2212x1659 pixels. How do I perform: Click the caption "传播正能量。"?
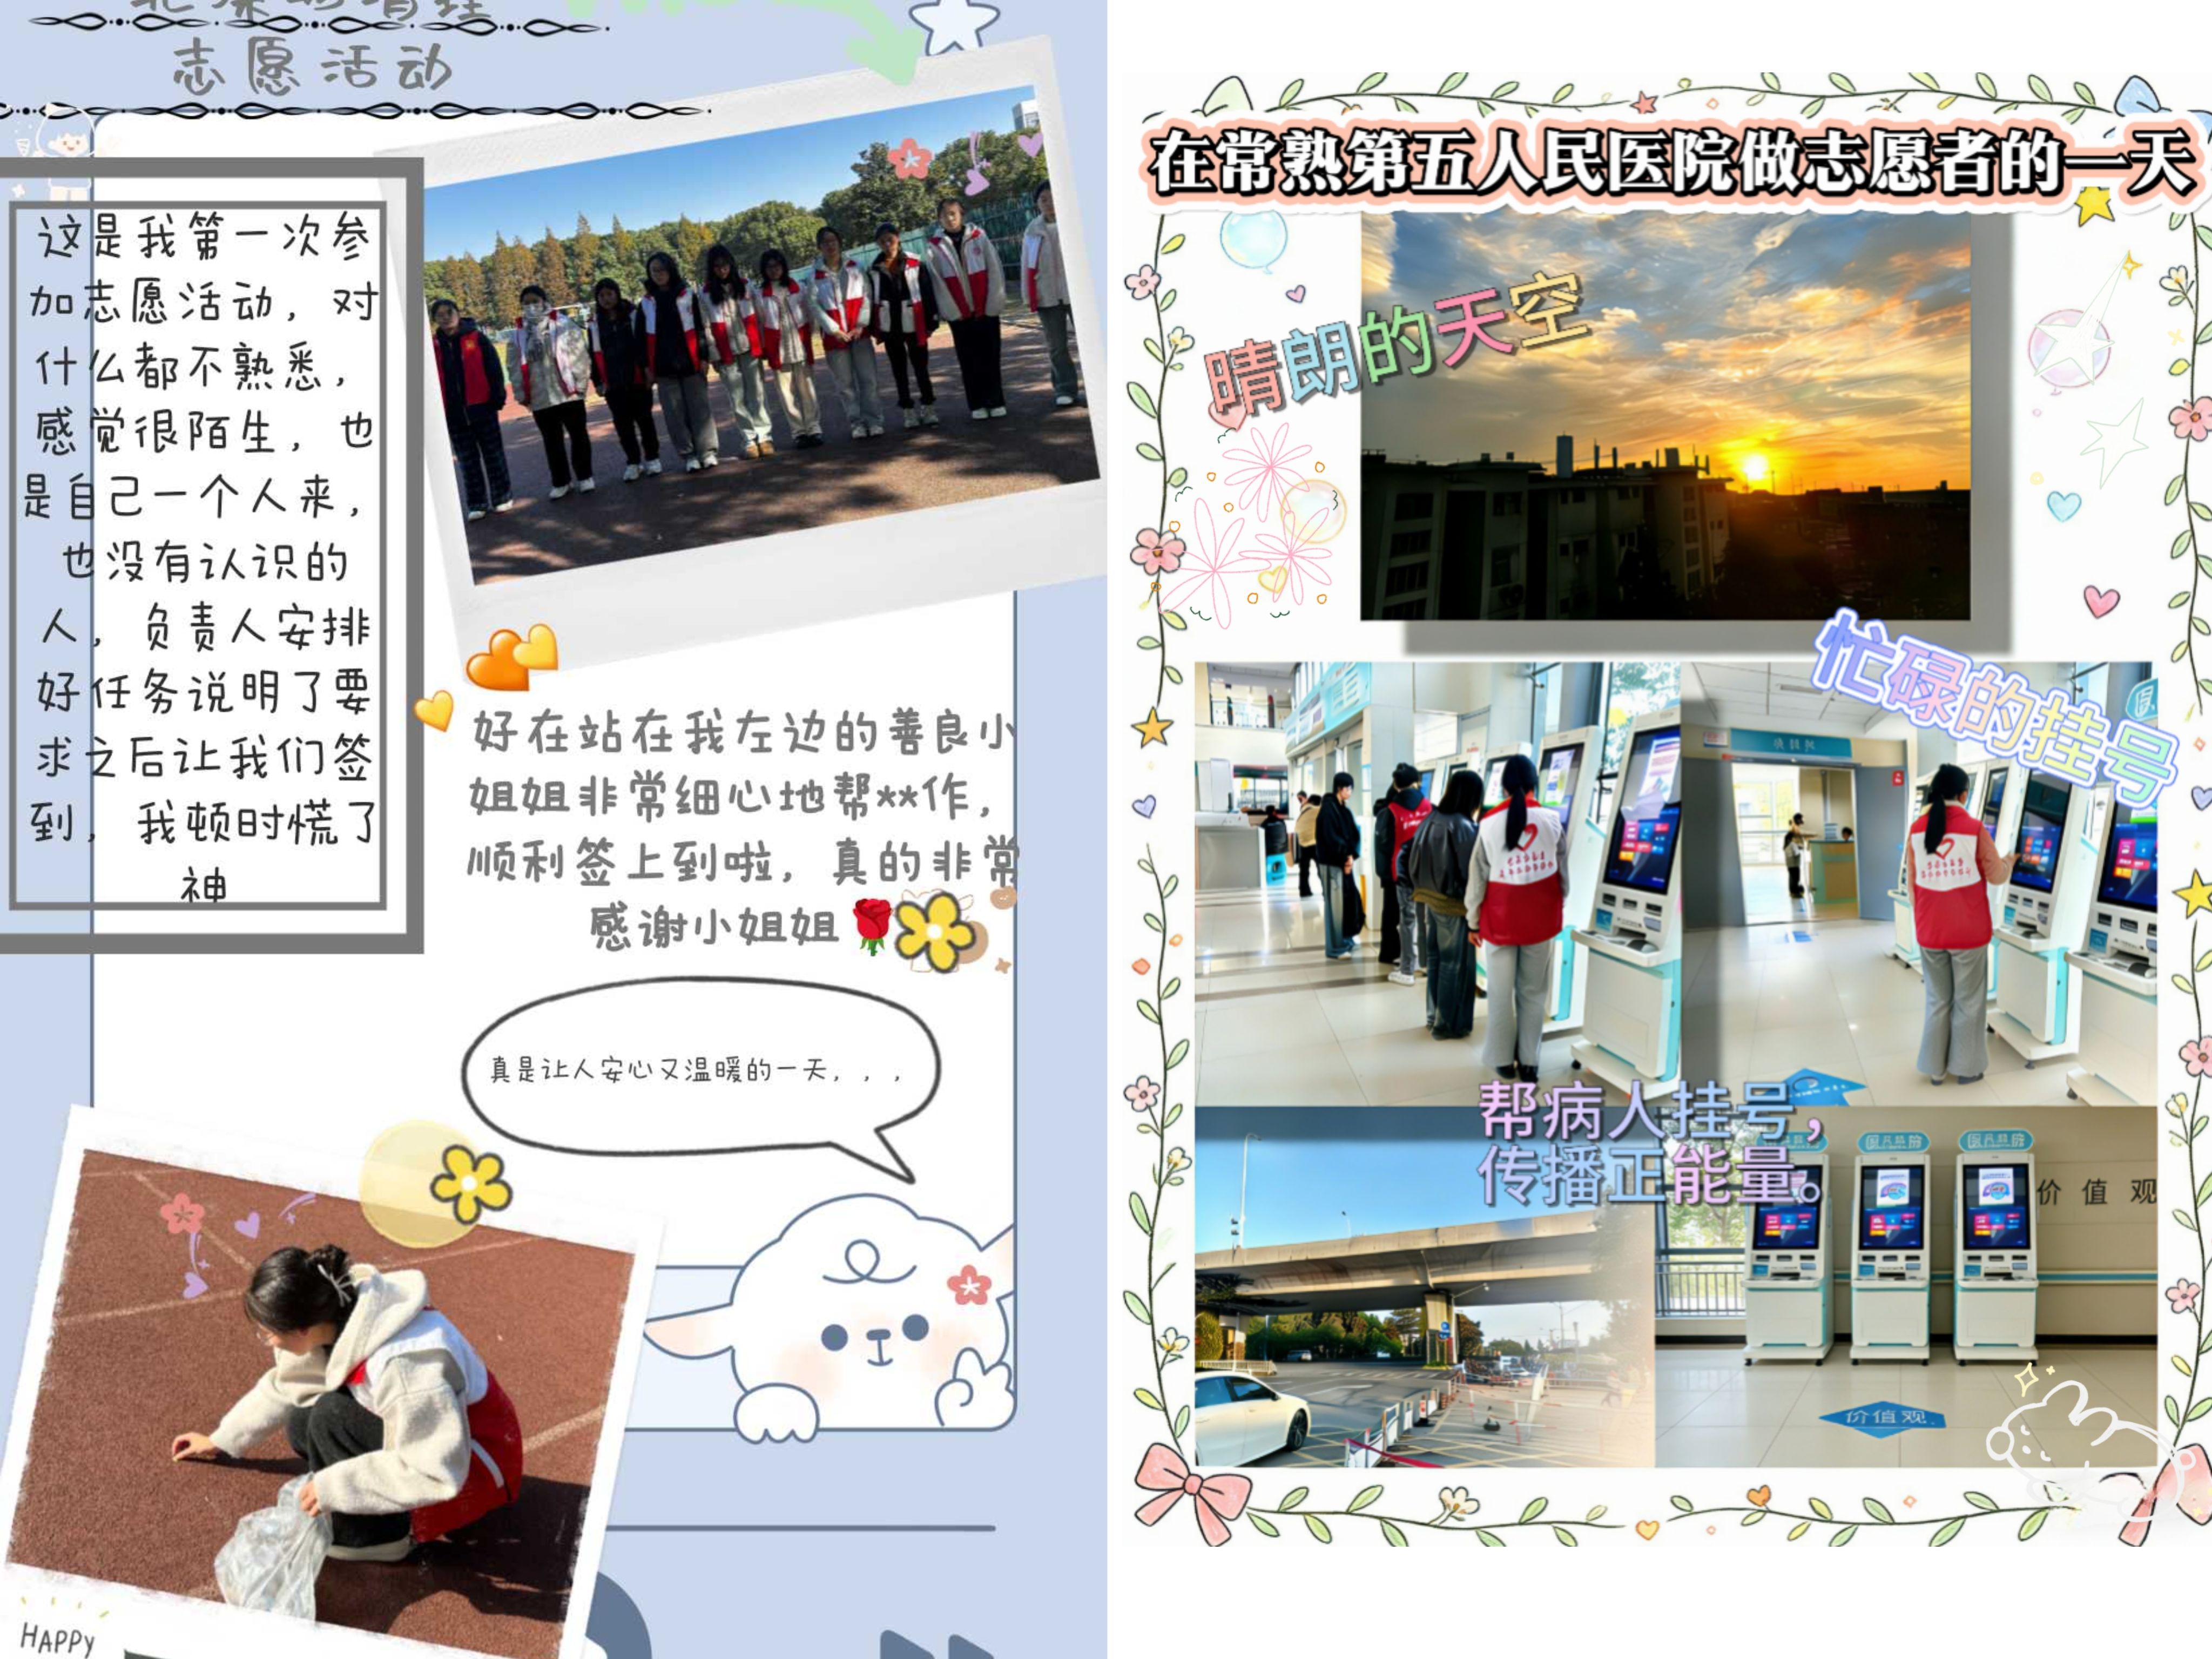click(1651, 1174)
